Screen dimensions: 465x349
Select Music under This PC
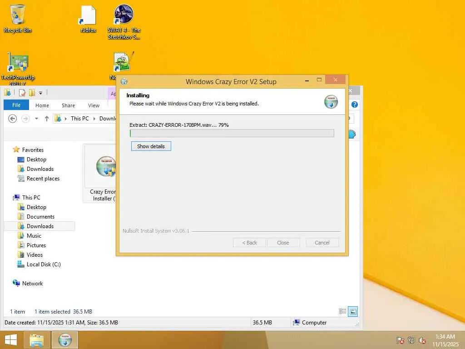(30, 236)
